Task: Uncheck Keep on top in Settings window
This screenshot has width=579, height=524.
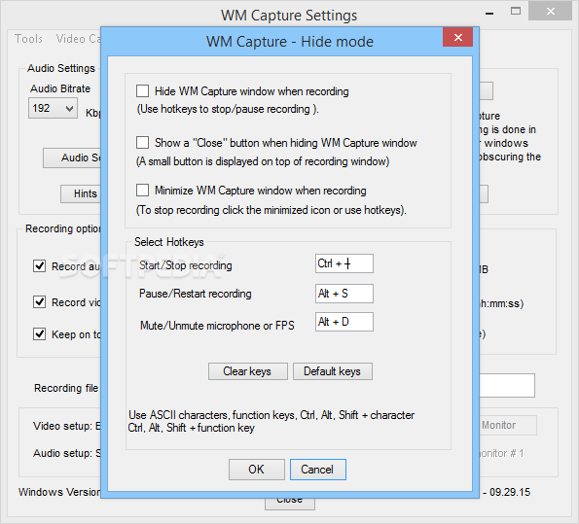Action: pos(40,334)
